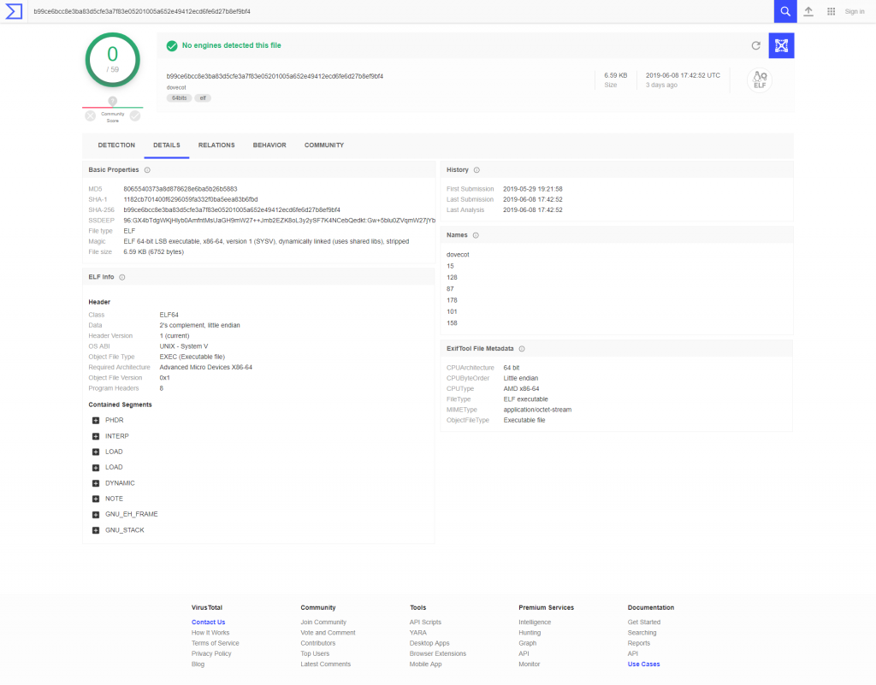Expand the DYNAMIC segment

(96, 483)
